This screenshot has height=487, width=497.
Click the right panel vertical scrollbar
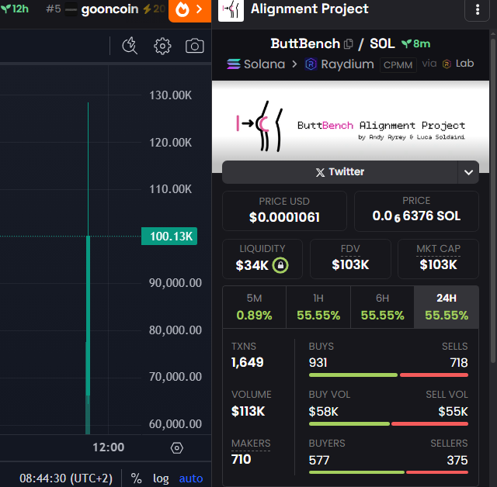493,199
